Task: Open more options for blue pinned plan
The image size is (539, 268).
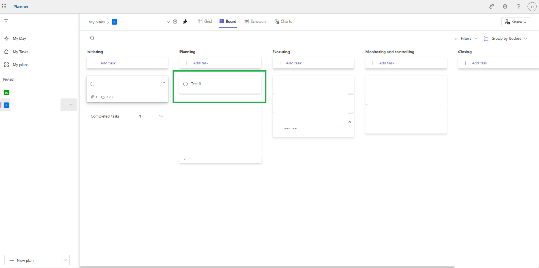Action: pos(72,105)
